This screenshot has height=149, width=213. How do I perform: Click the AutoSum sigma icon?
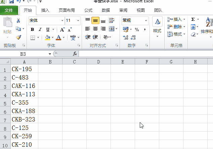[x=193, y=19]
